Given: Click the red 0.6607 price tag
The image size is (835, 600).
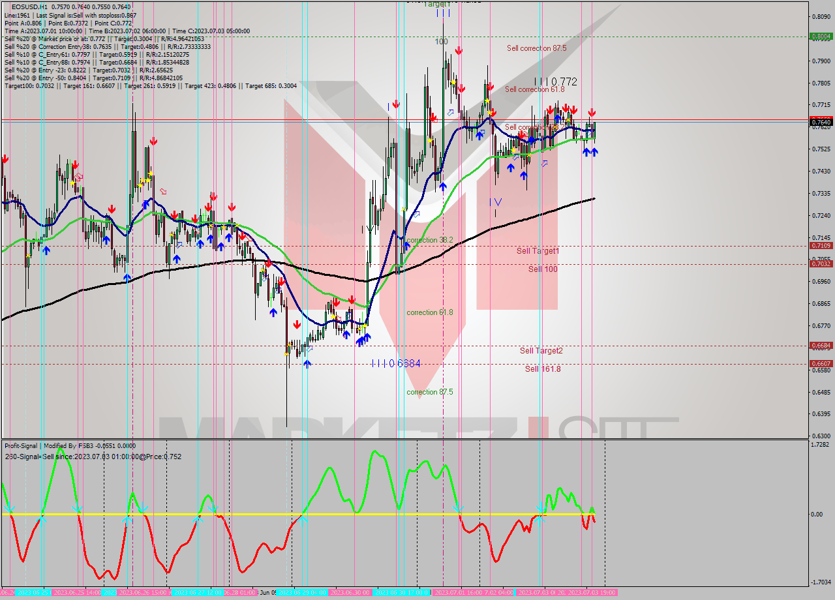Looking at the screenshot, I should pos(821,363).
